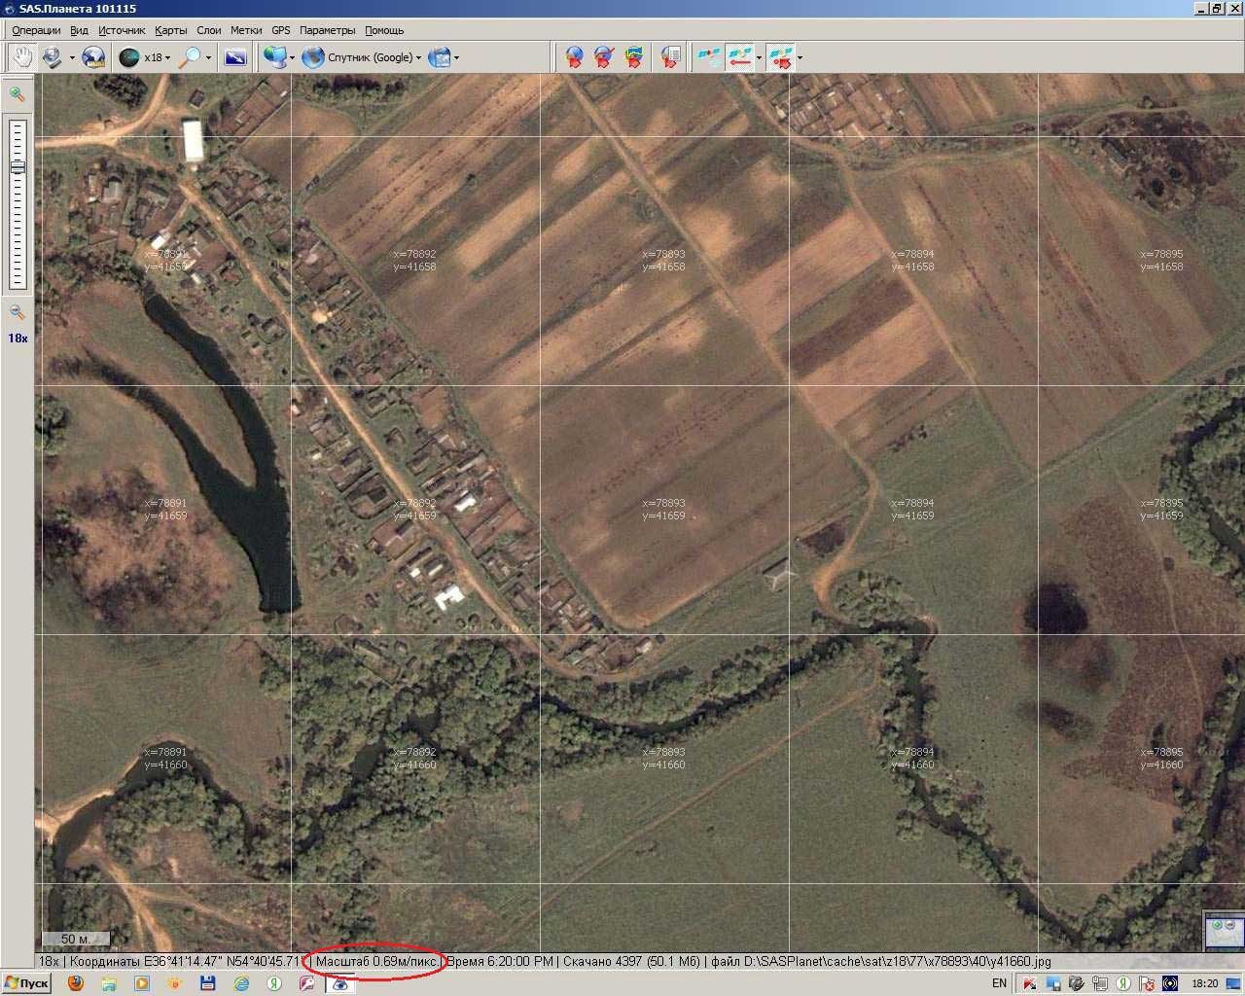
Task: Toggle the GPS track display icon
Action: click(x=741, y=57)
